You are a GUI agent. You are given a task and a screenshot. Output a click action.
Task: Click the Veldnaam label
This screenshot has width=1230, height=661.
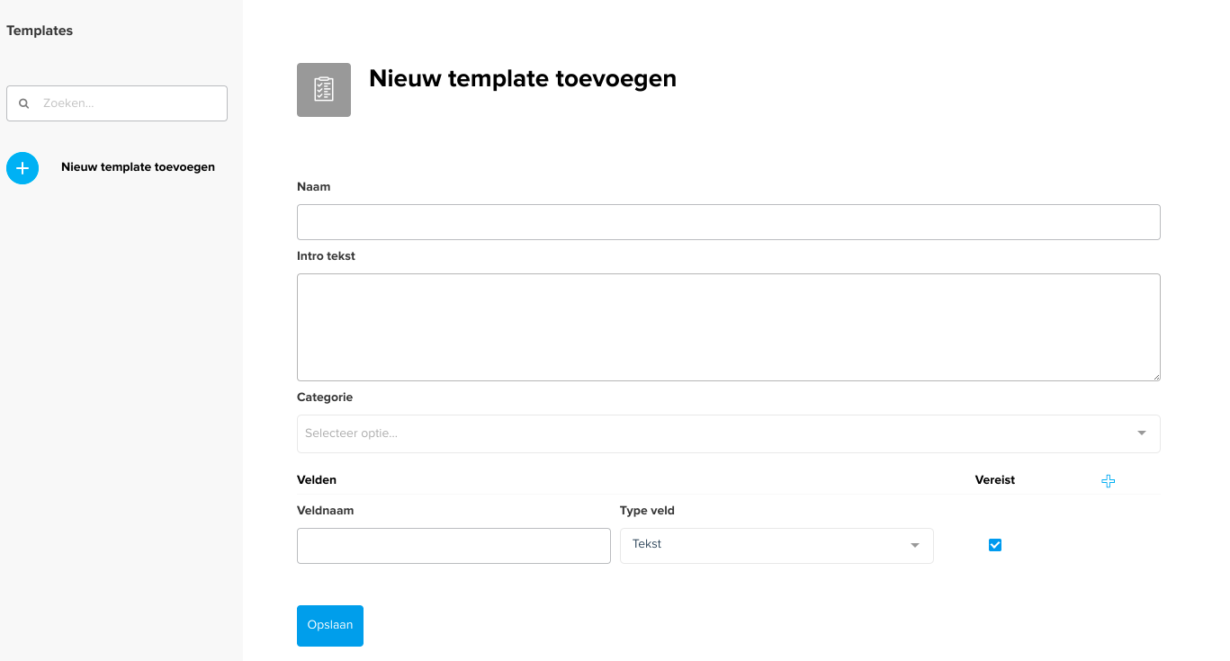point(325,511)
